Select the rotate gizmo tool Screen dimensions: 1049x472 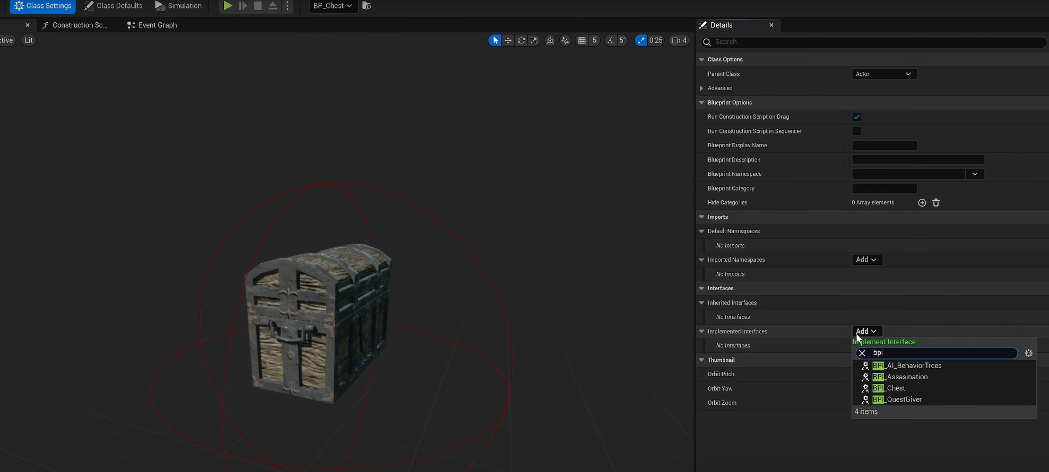click(521, 40)
